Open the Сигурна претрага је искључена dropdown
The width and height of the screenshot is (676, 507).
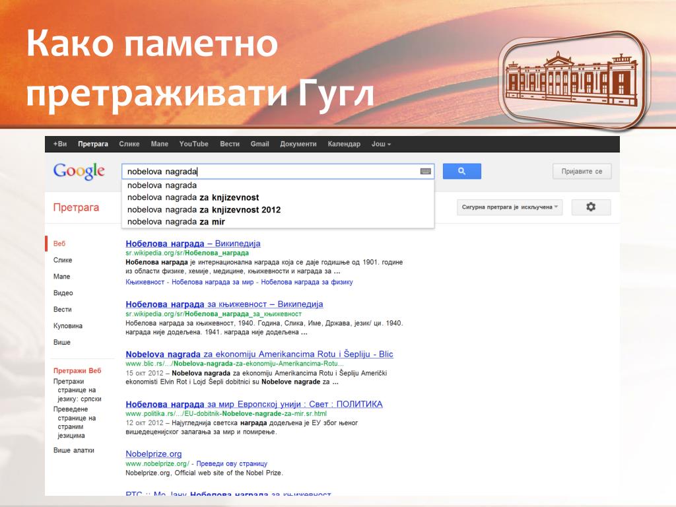pyautogui.click(x=510, y=207)
